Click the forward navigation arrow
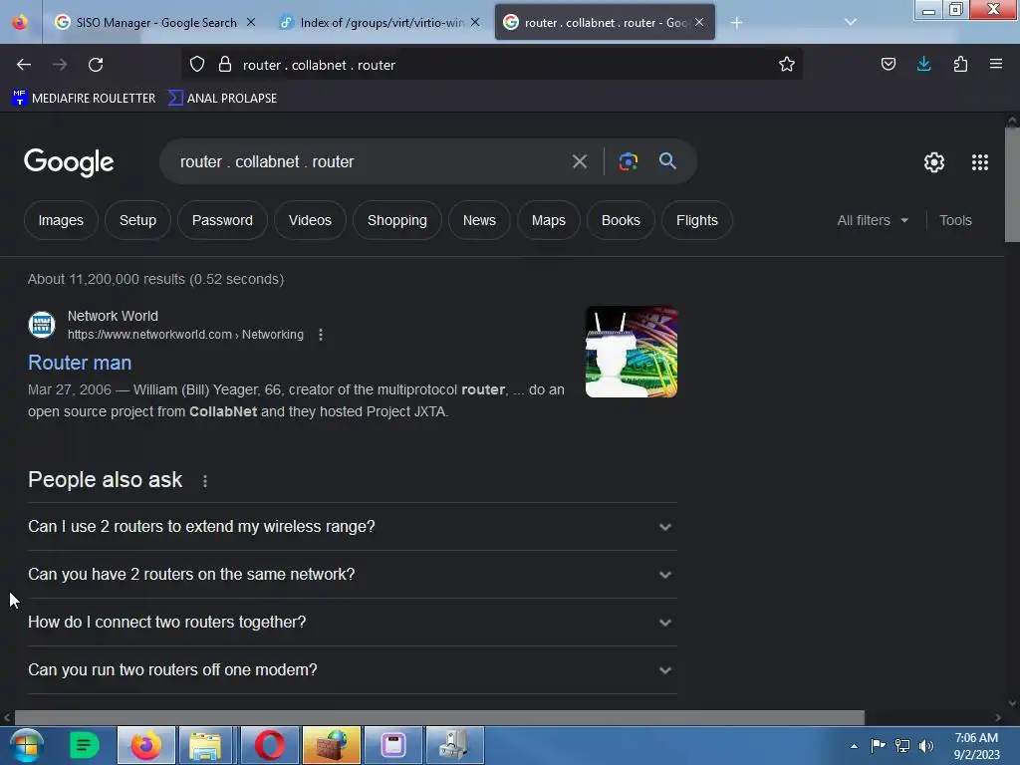Viewport: 1020px width, 765px height. pos(59,65)
